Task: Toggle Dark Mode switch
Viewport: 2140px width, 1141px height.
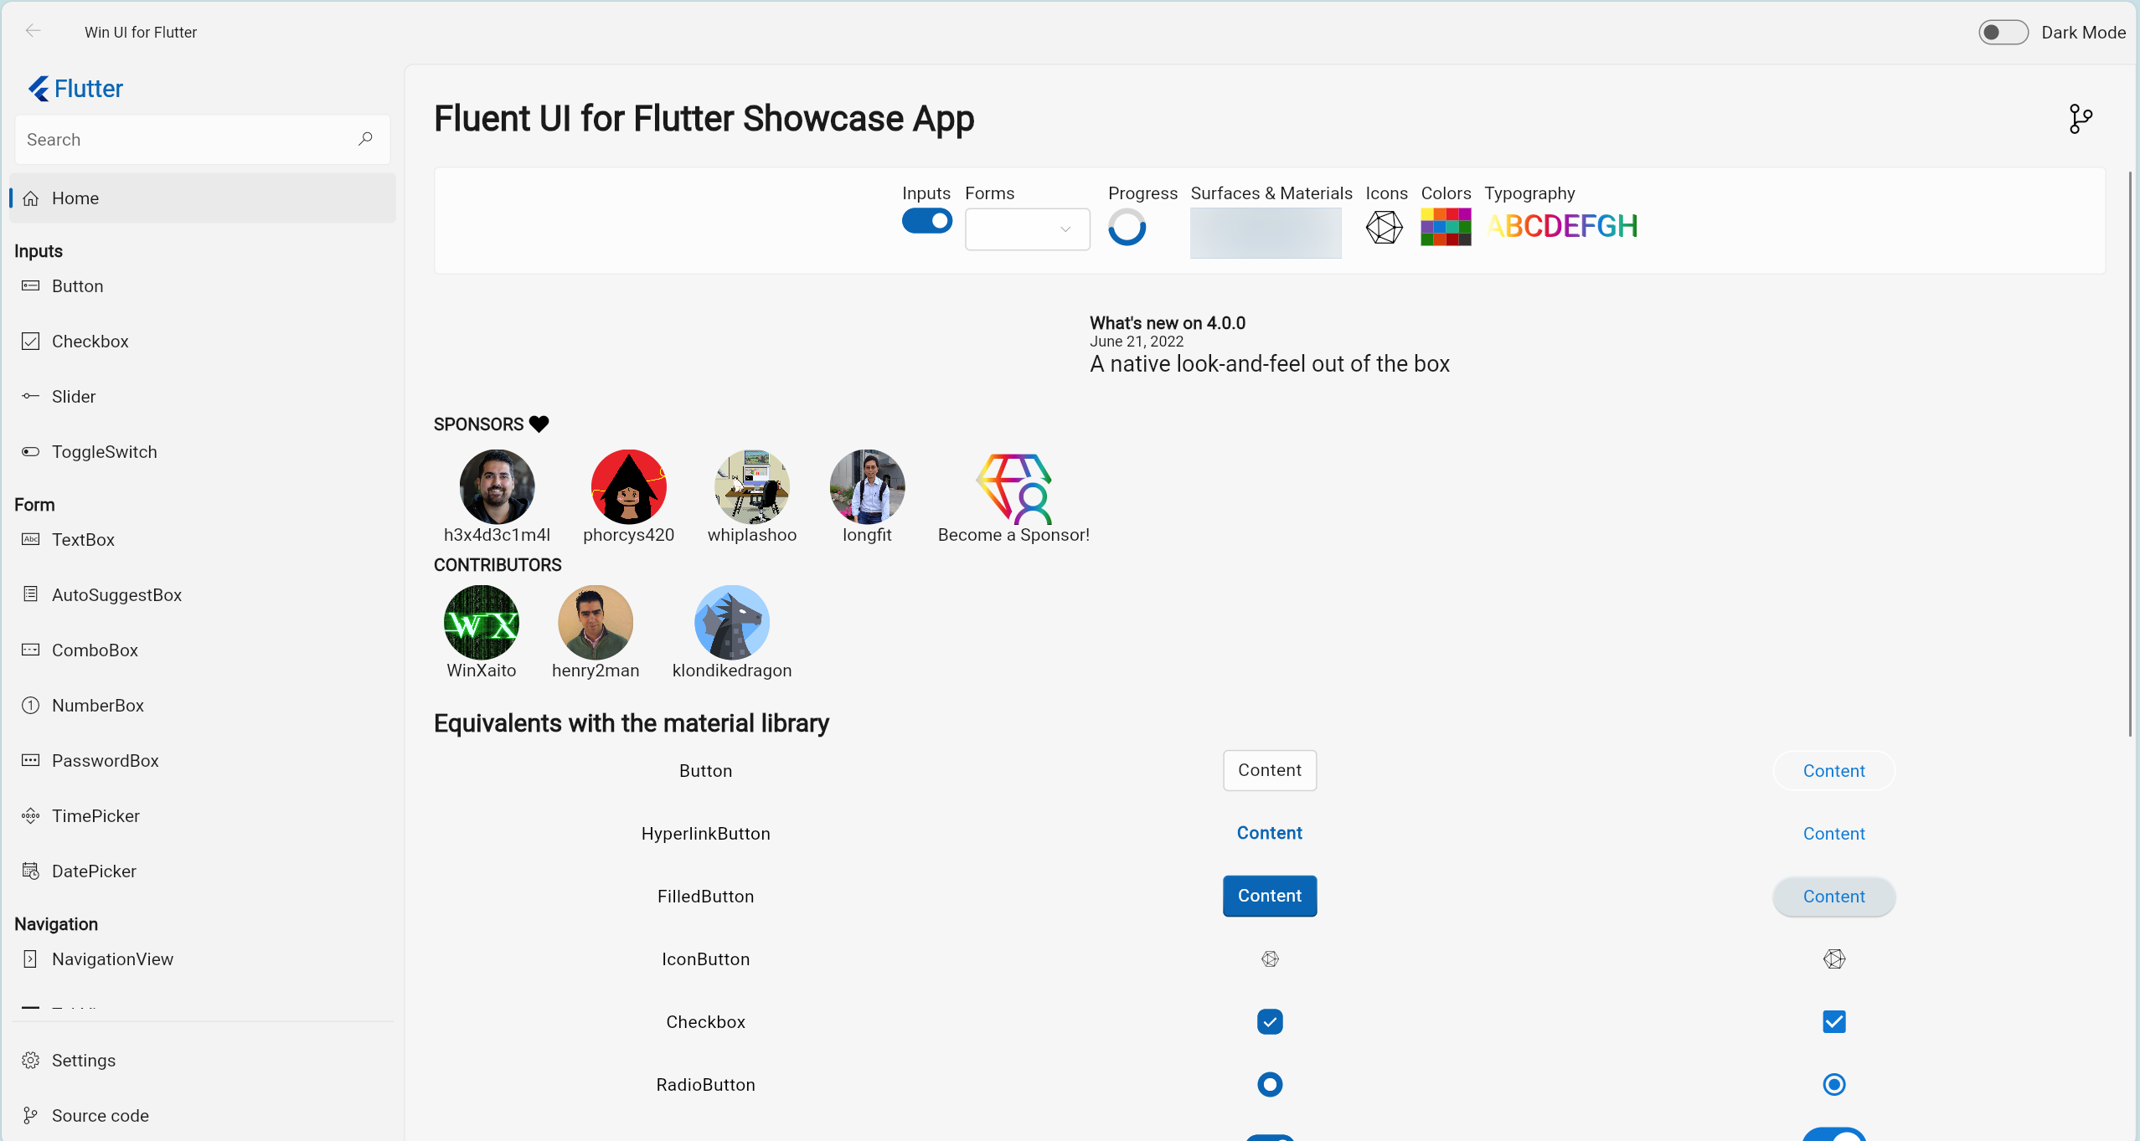Action: pos(2003,32)
